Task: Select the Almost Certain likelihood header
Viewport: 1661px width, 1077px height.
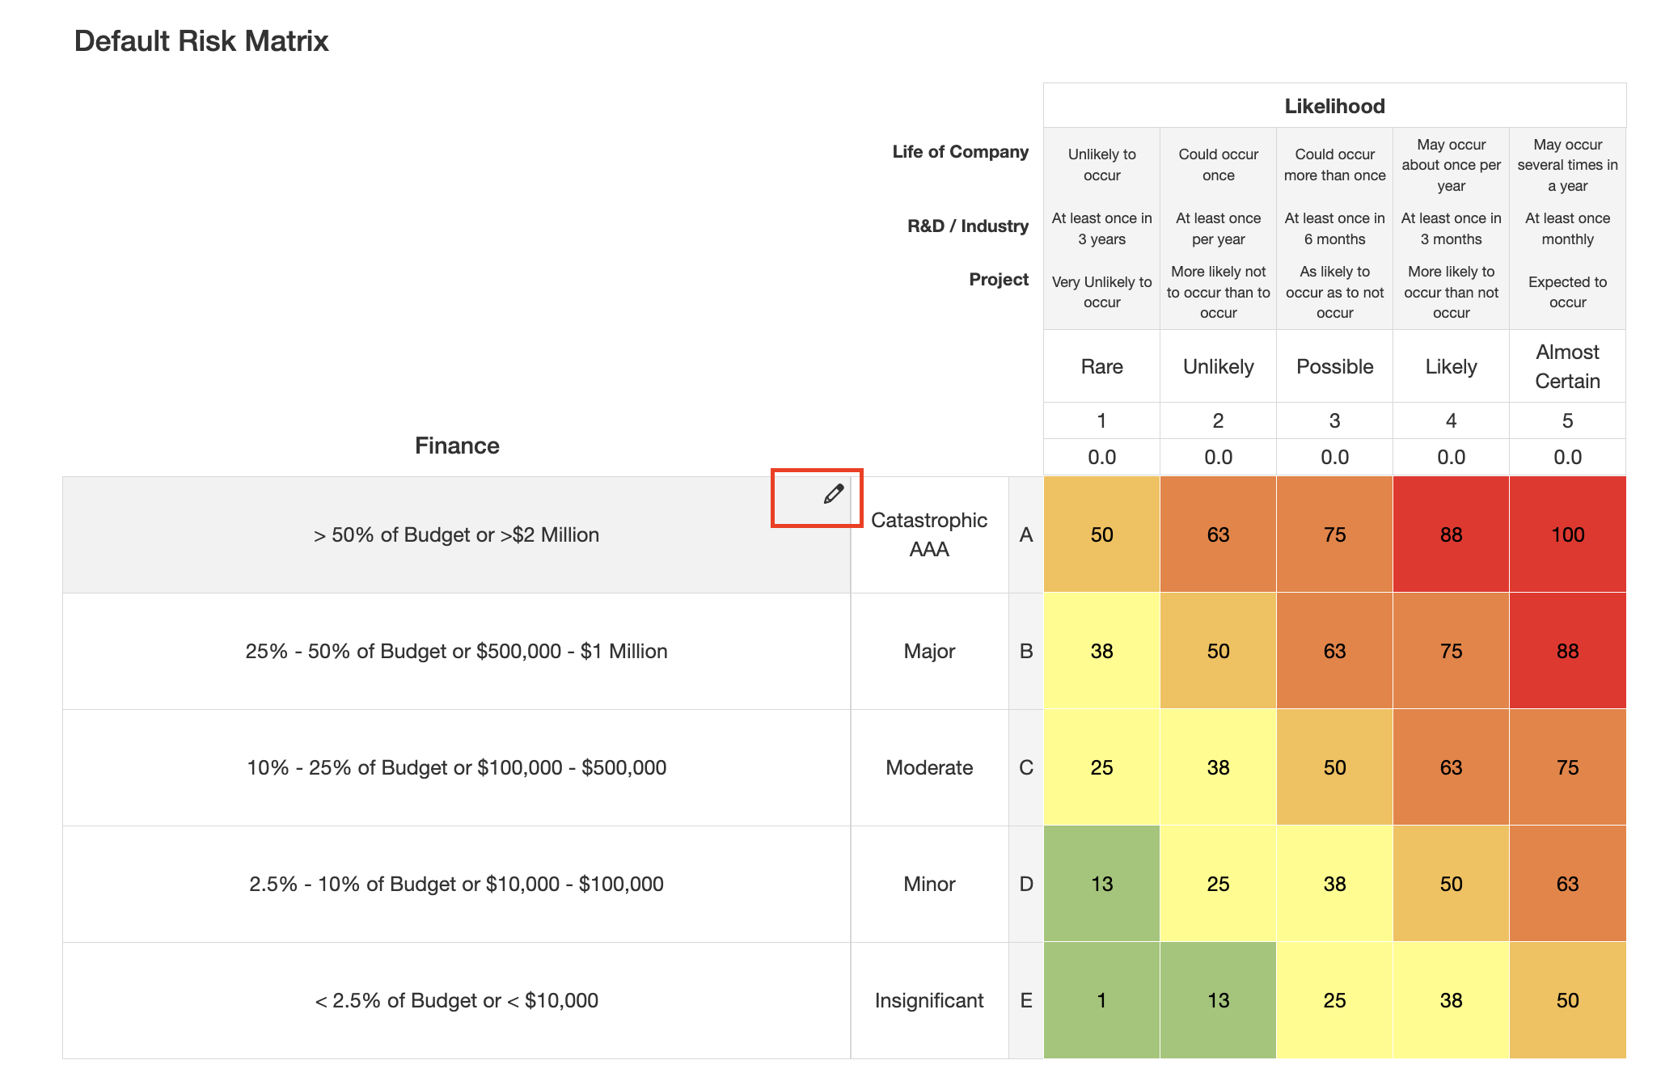Action: [1566, 366]
